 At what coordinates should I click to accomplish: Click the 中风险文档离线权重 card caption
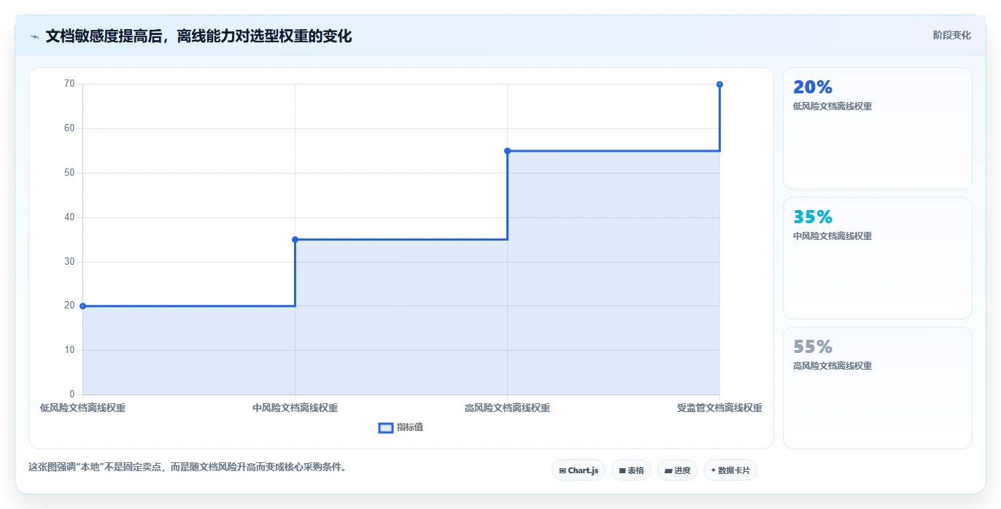click(832, 236)
